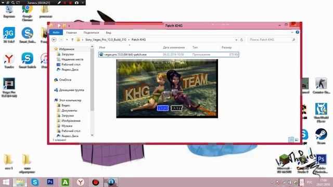Open the green A app on taskbar

[x=65, y=182]
